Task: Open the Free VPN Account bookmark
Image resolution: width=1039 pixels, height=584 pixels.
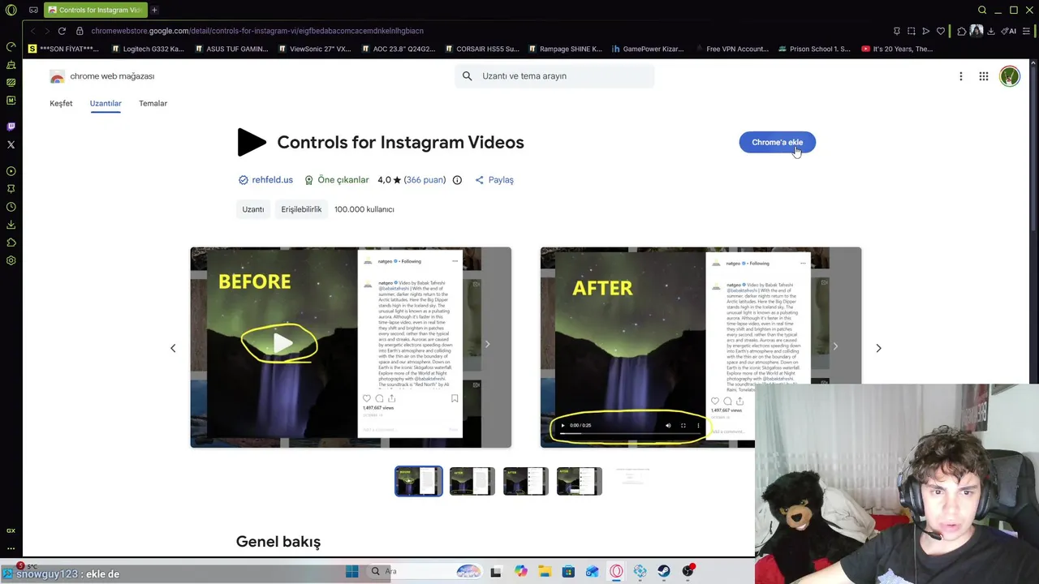Action: click(x=731, y=49)
